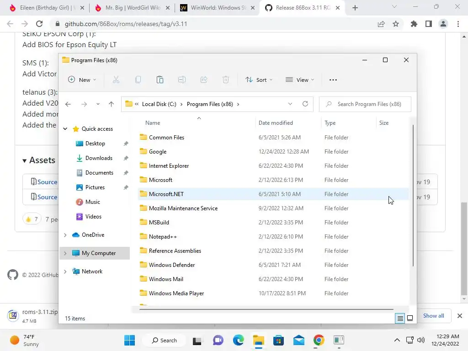
Task: Switch to WinWorld Windows tab
Action: (x=218, y=8)
